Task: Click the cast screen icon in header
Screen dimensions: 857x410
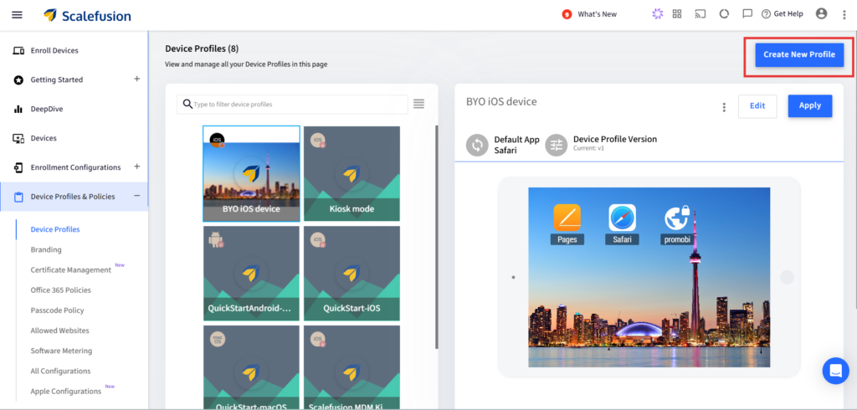Action: (x=700, y=14)
